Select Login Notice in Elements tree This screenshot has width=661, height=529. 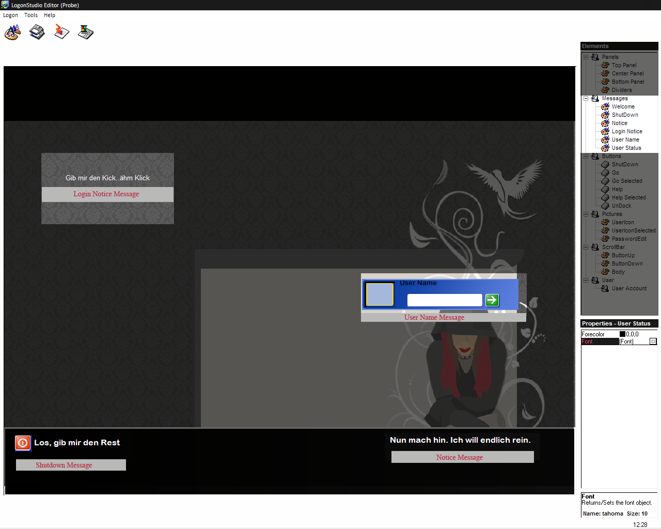coord(627,131)
